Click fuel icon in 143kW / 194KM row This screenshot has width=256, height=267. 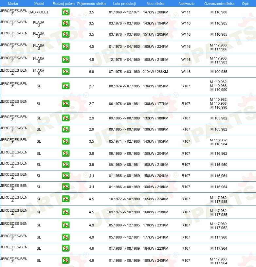[65, 23]
